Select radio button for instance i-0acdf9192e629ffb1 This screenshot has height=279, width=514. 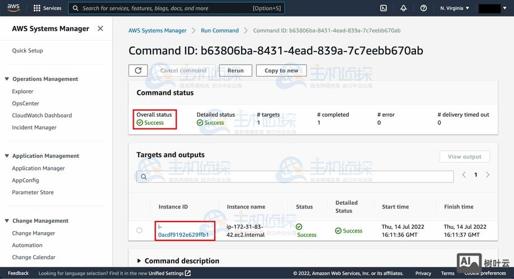[x=139, y=230]
